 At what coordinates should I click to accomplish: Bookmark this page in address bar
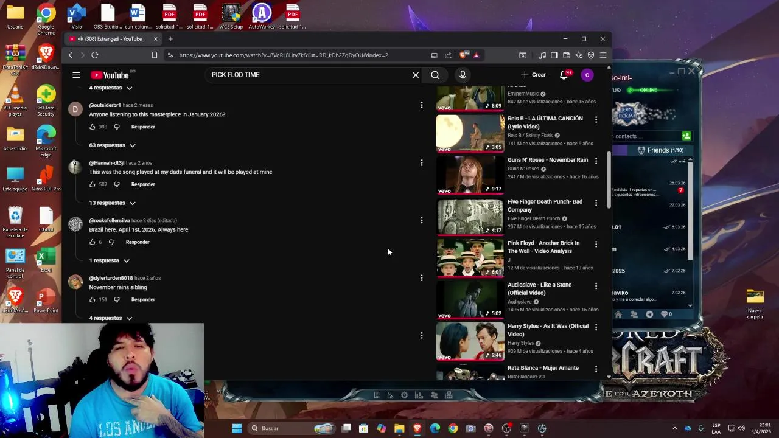pos(155,55)
